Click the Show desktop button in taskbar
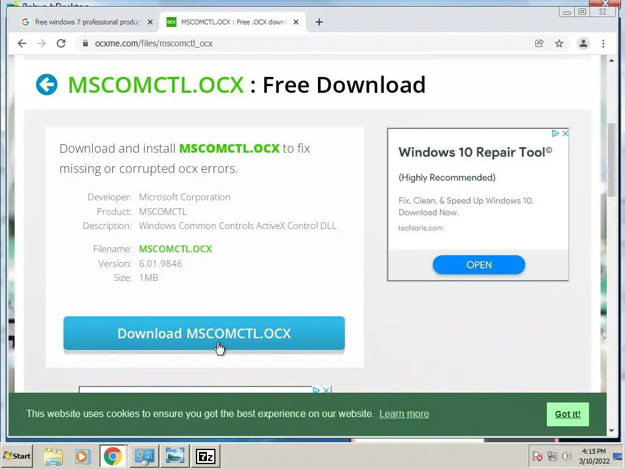This screenshot has height=469, width=625. tap(619, 456)
